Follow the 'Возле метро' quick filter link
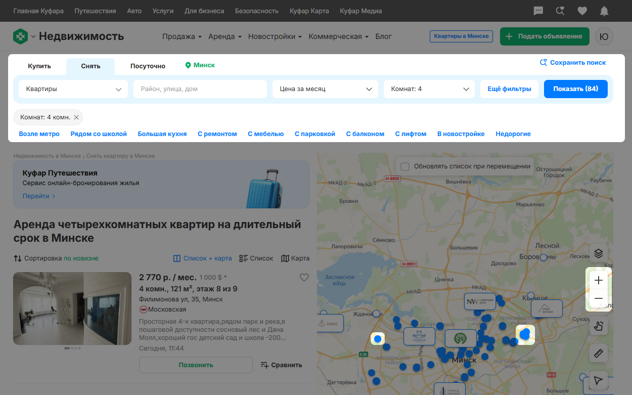Viewport: 632px width, 395px height. point(39,134)
